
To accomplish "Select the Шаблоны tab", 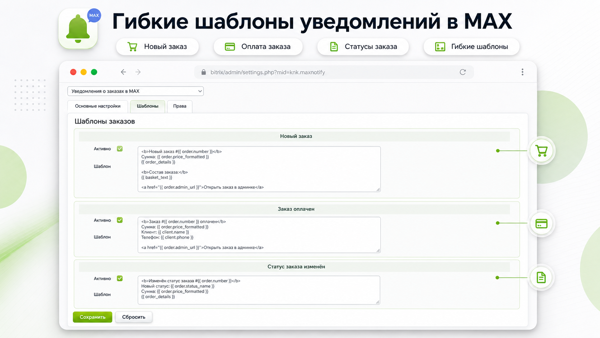I will [x=147, y=106].
